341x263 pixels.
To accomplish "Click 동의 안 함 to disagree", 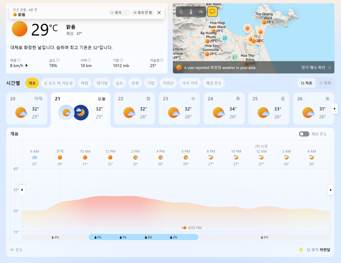I will (x=143, y=12).
